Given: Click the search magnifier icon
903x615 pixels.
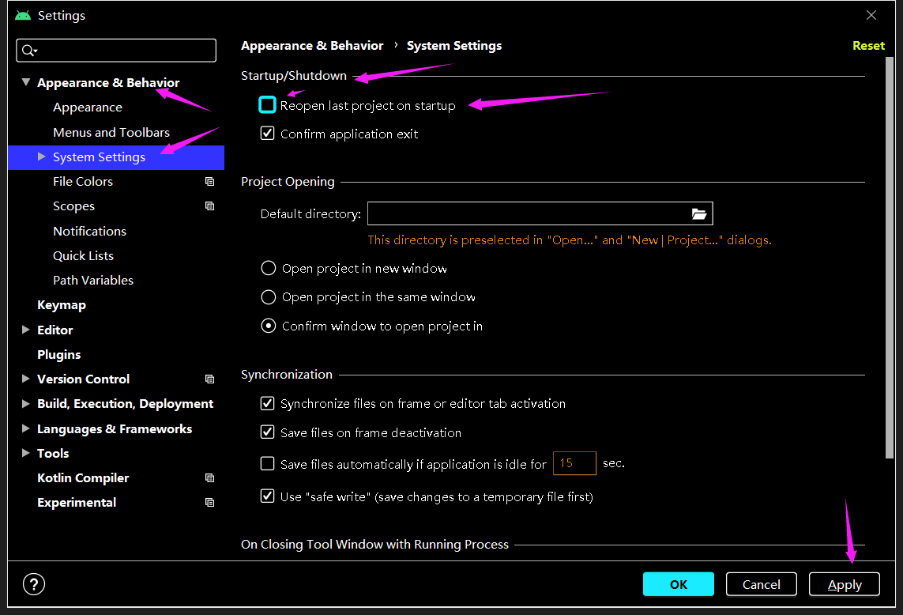Looking at the screenshot, I should pos(28,51).
